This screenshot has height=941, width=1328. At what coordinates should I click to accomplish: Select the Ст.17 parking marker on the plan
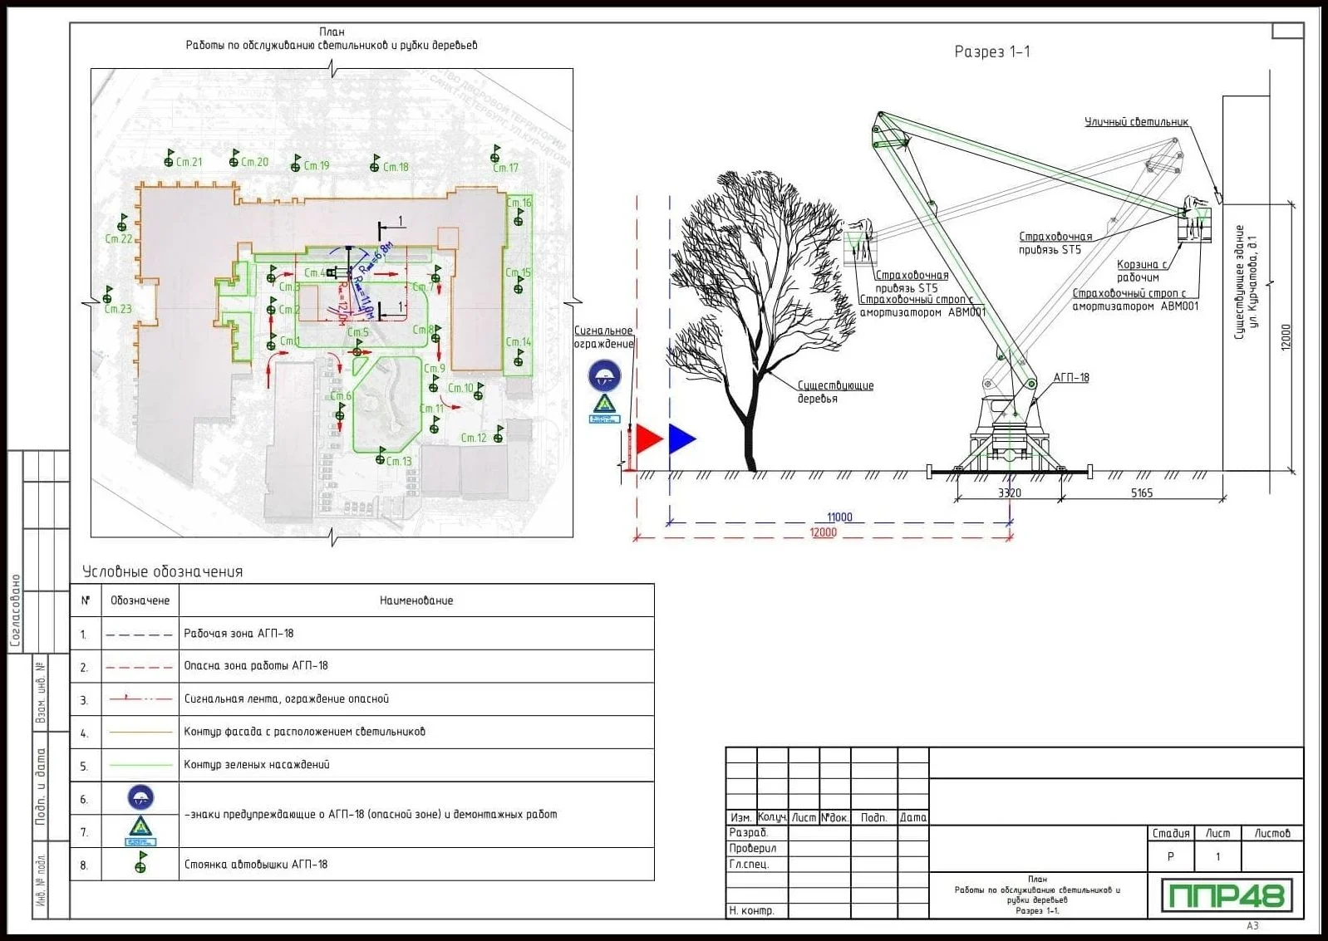(x=495, y=154)
